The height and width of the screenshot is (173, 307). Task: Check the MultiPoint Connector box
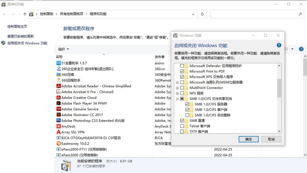click(x=182, y=88)
